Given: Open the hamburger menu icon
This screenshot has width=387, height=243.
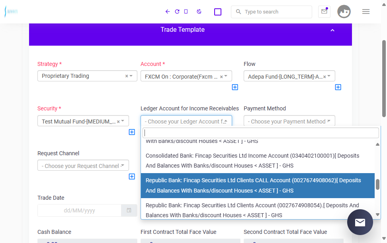Looking at the screenshot, I should pyautogui.click(x=366, y=12).
